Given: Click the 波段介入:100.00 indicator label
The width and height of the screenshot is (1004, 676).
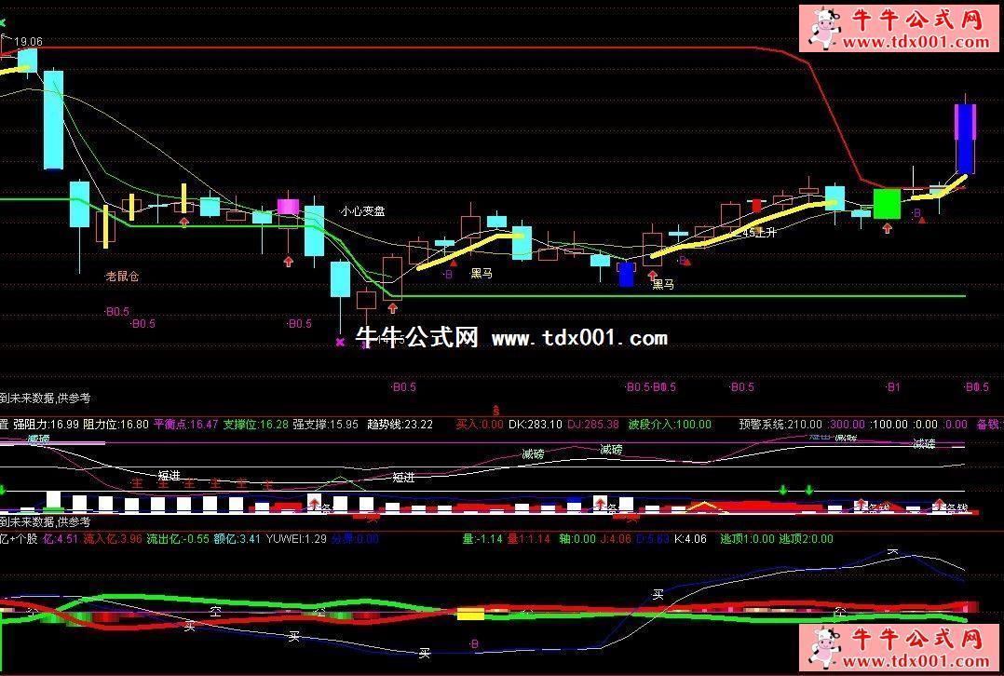Looking at the screenshot, I should click(x=668, y=425).
